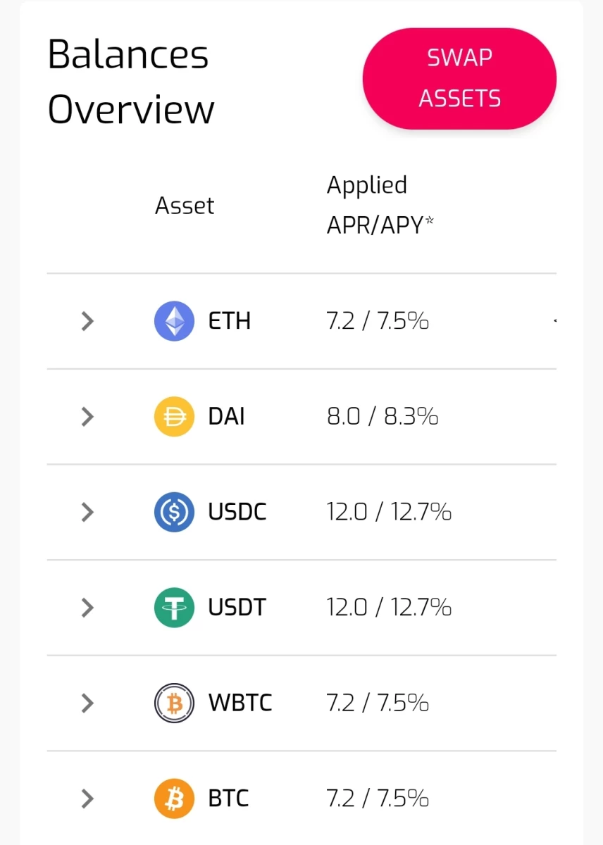This screenshot has width=603, height=845.
Task: Click the USDC asset label
Action: [237, 512]
